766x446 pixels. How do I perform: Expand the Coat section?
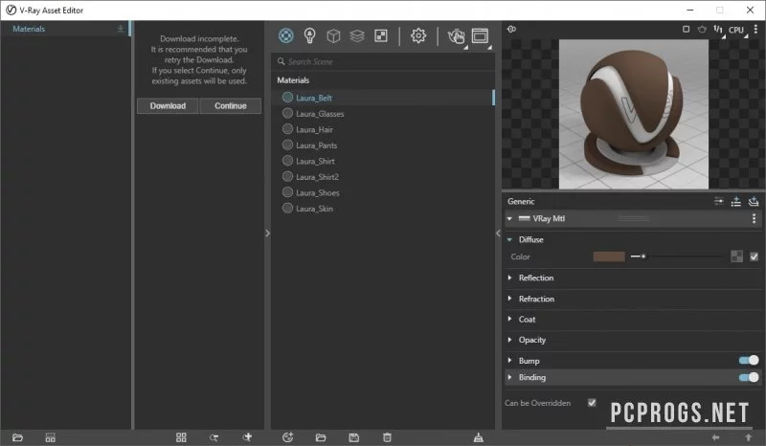pyautogui.click(x=509, y=319)
